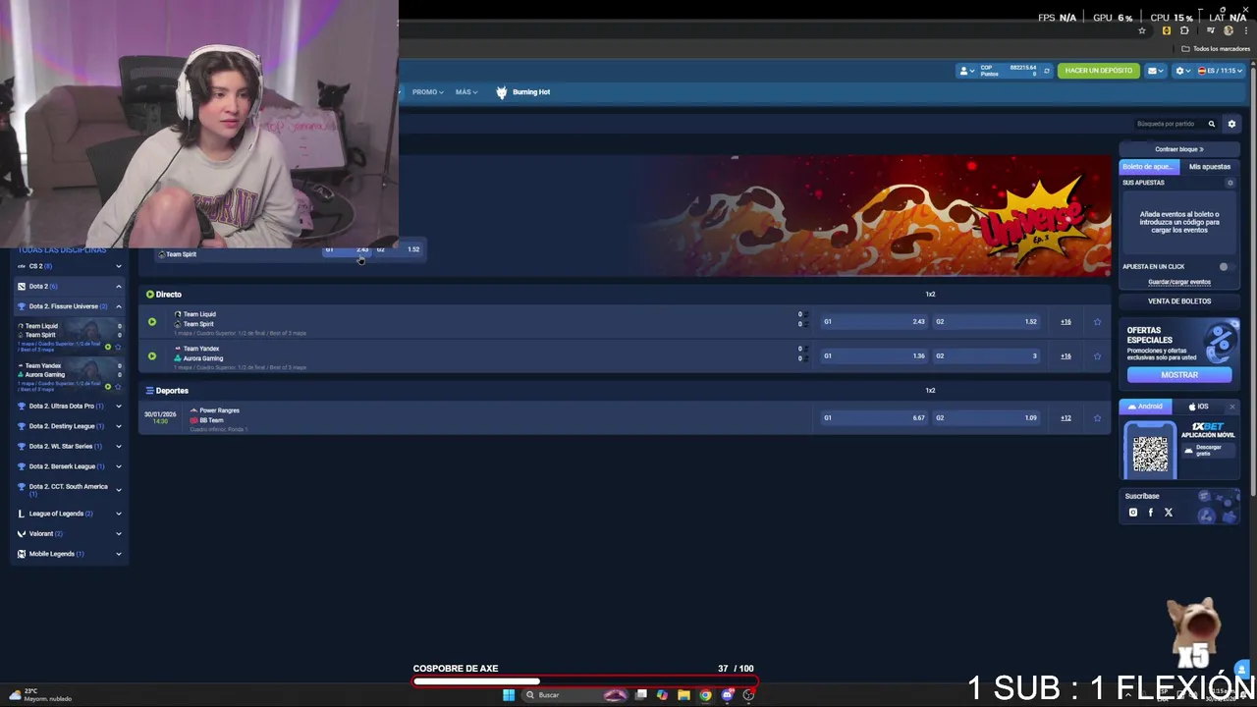Play Team Yandex vs Aurora Gaming live stream
Image resolution: width=1257 pixels, height=707 pixels.
pyautogui.click(x=152, y=356)
